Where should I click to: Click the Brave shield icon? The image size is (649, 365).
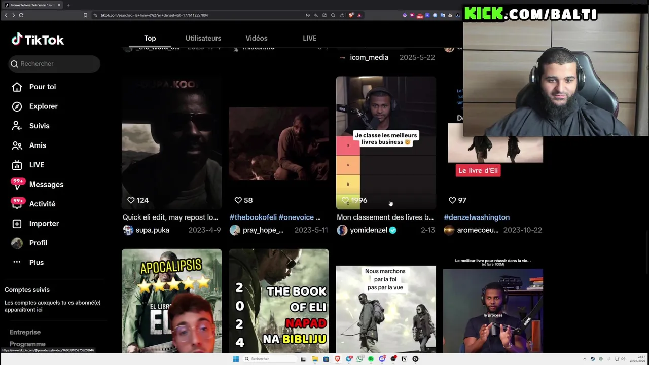(x=351, y=15)
